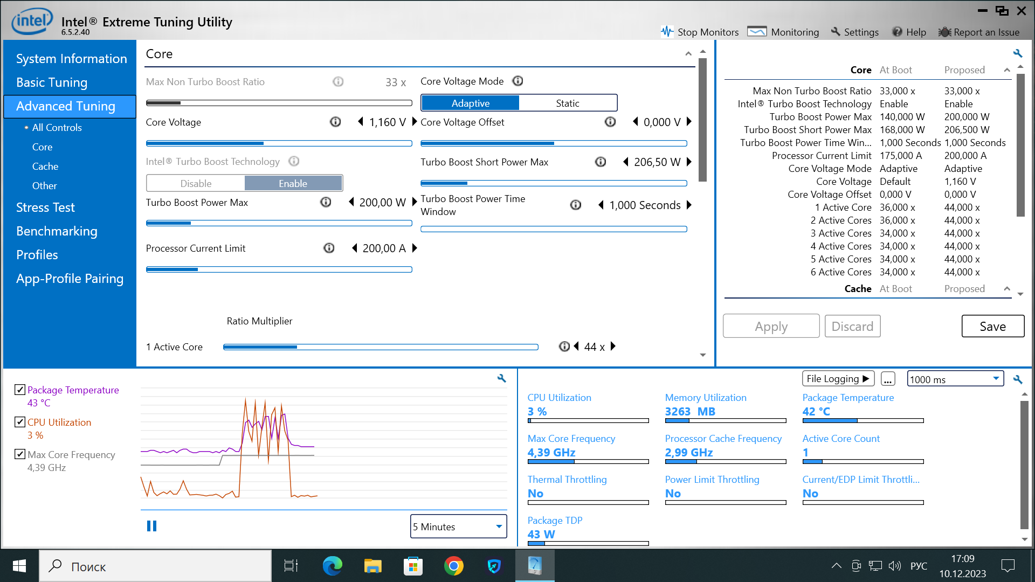Open the 5 Minutes time range dropdown
The image size is (1035, 582).
coord(458,526)
